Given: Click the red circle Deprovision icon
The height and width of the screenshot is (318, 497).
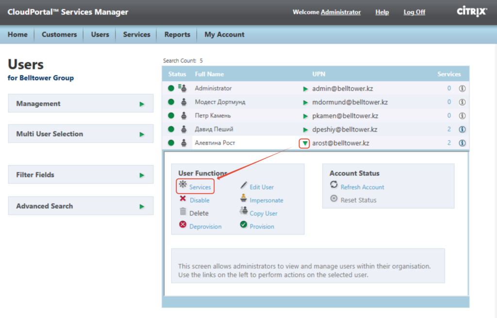Looking at the screenshot, I should (x=182, y=224).
